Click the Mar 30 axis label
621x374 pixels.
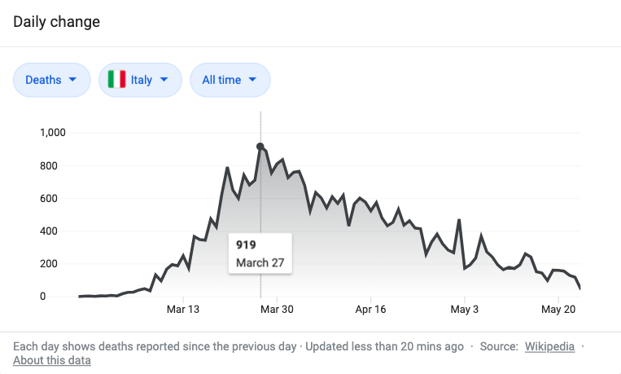click(278, 310)
